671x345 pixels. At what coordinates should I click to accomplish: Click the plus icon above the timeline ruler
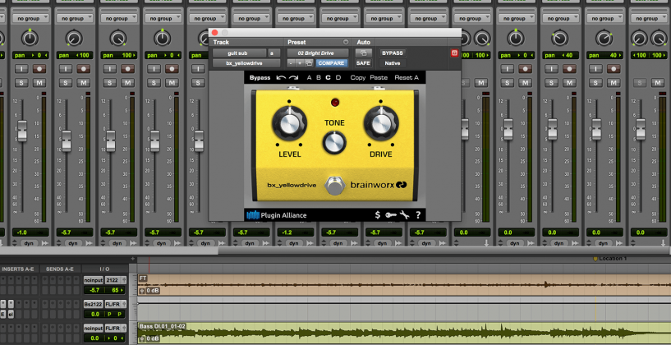(x=133, y=259)
